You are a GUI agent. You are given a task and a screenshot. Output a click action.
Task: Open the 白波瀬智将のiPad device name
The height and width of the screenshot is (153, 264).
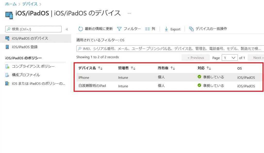point(92,86)
